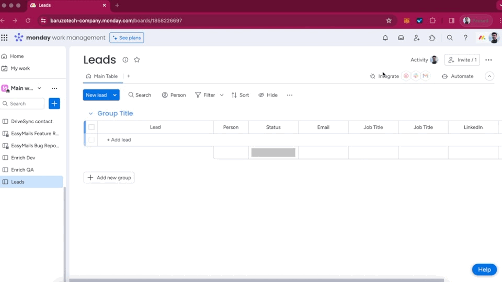Open the inbox tray icon

401,38
